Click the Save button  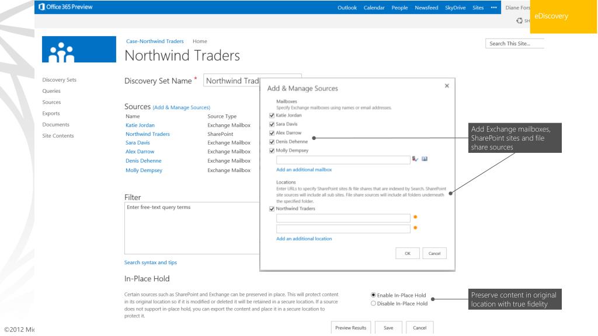coord(388,328)
